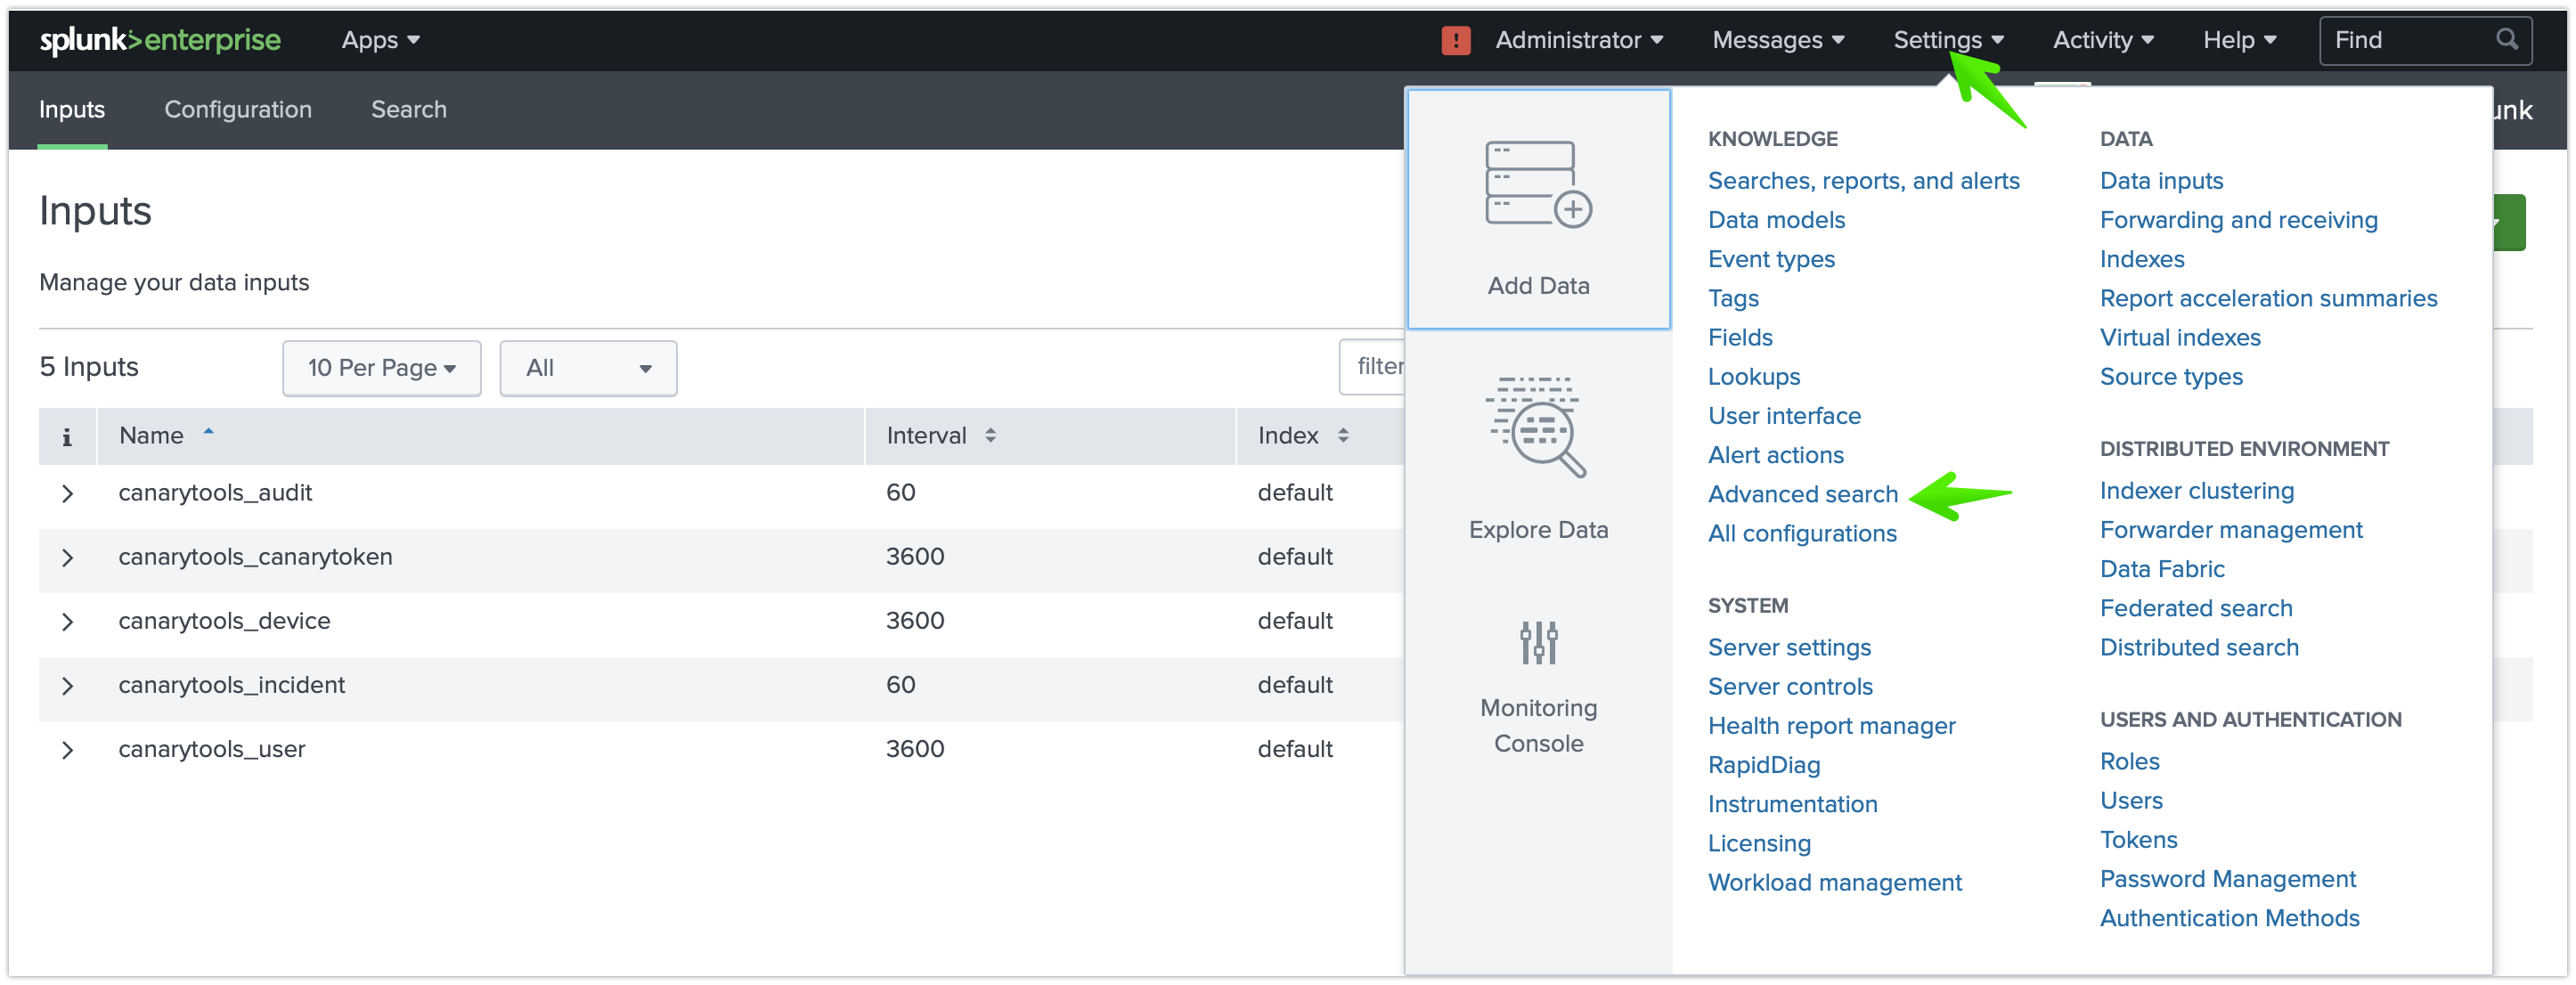Open the Help menu
Screen dimensions: 2576x985
pos(2239,40)
